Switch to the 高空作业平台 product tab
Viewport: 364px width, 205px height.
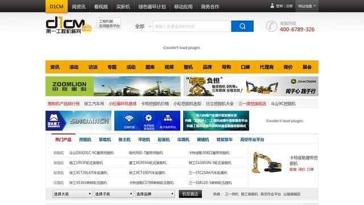click(x=252, y=140)
